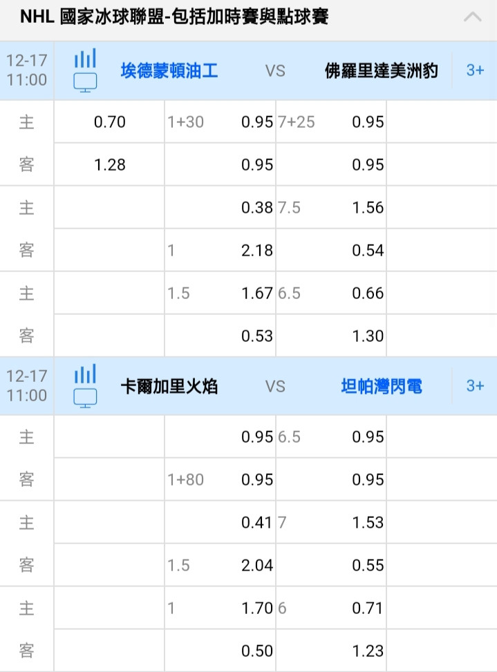Screen dimensions: 497x672
Task: Open live TV icon for Oilers match
Action: pyautogui.click(x=85, y=82)
